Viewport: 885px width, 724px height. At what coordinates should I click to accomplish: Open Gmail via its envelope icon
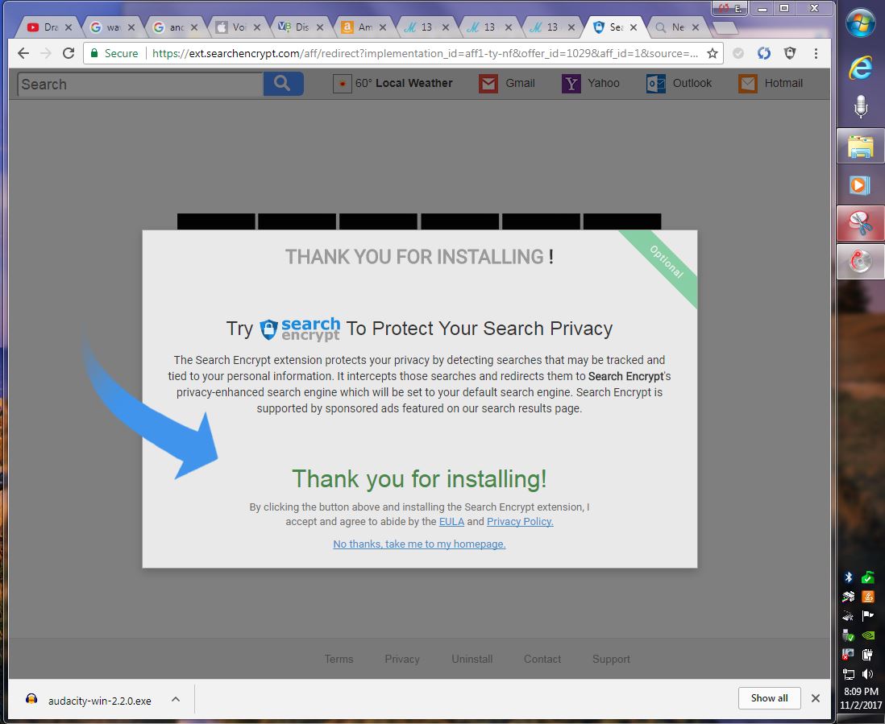pos(488,84)
